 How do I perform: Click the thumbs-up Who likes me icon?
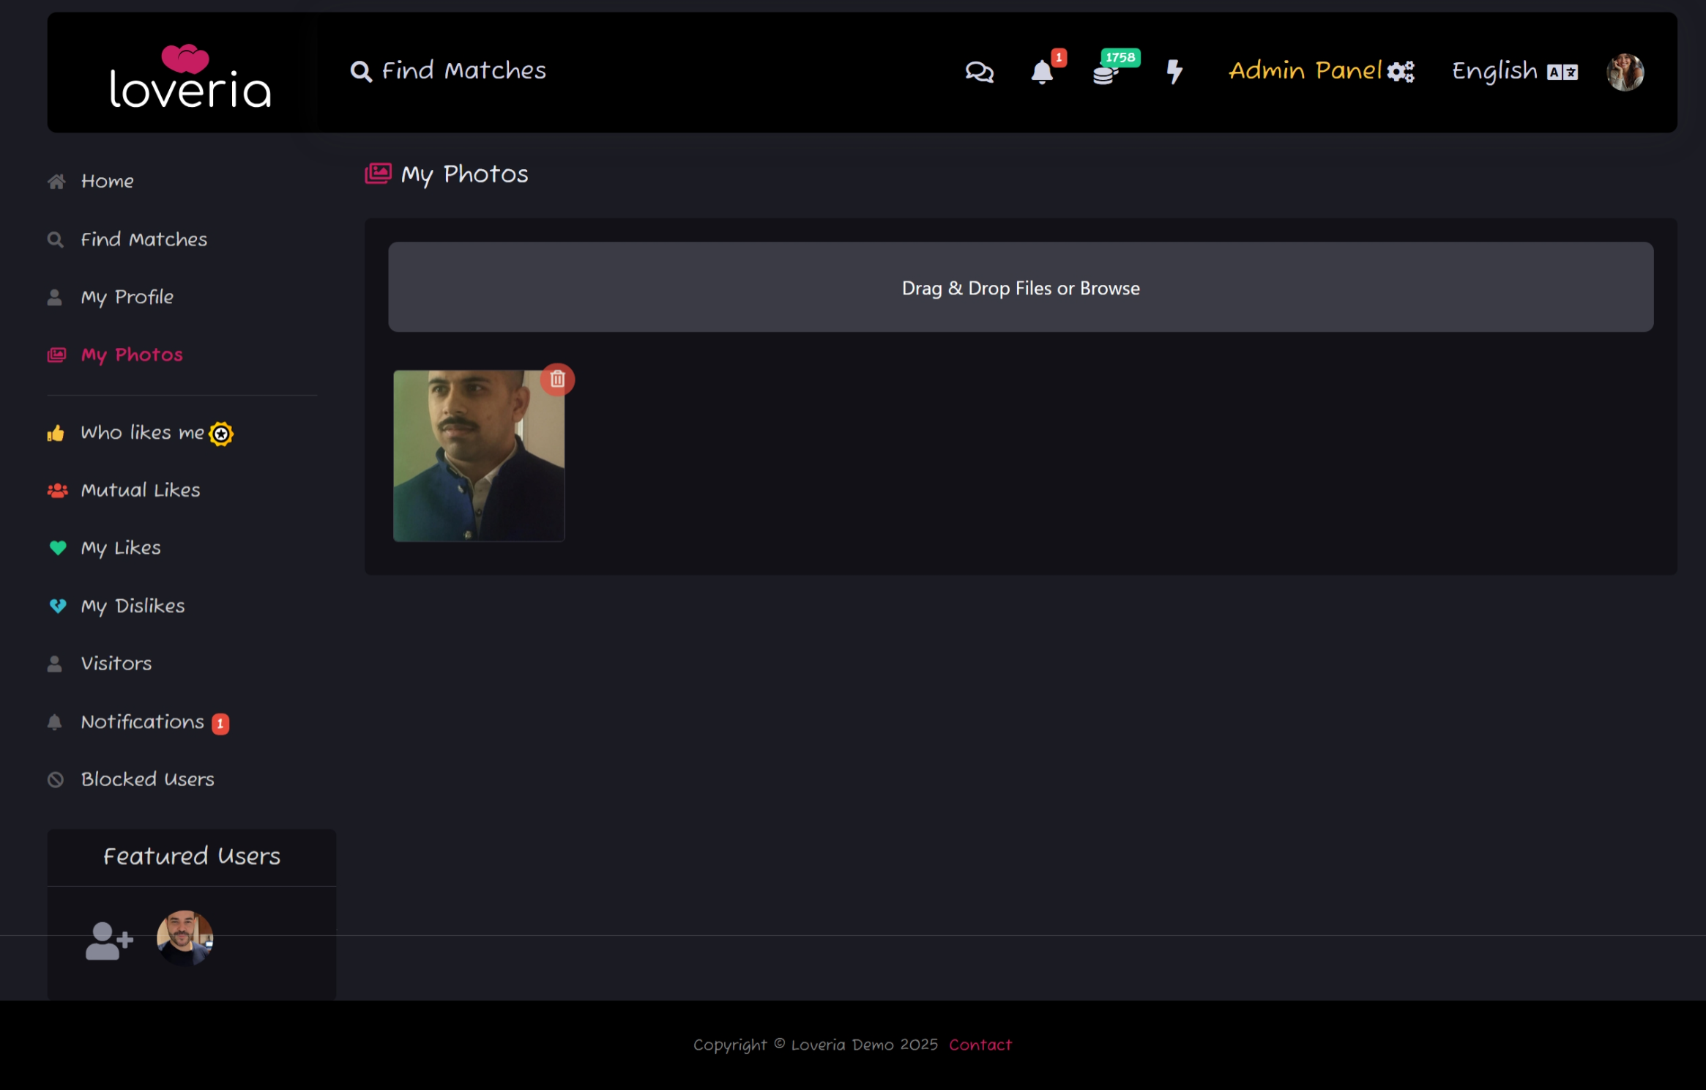[x=56, y=433]
